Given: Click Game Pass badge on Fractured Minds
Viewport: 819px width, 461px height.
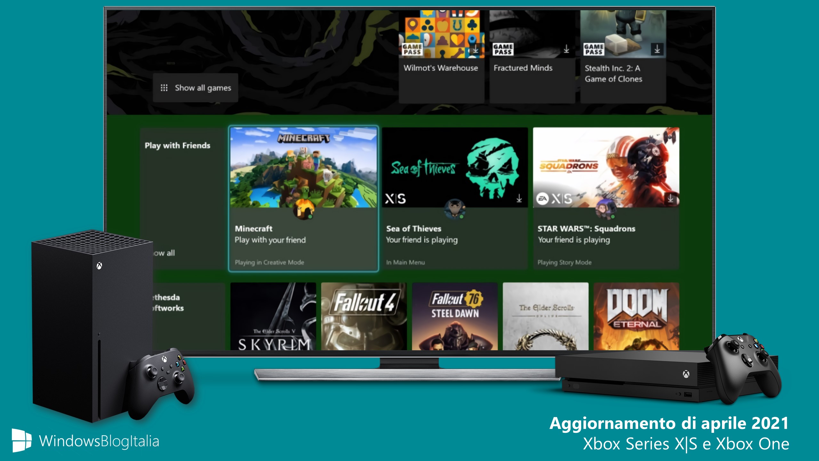Looking at the screenshot, I should pos(503,49).
